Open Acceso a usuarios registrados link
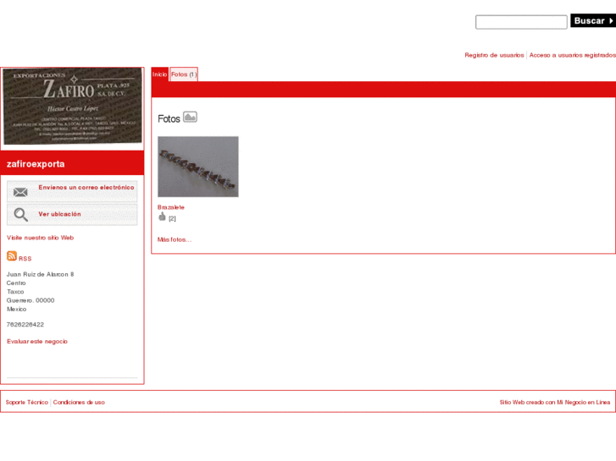 (x=573, y=55)
